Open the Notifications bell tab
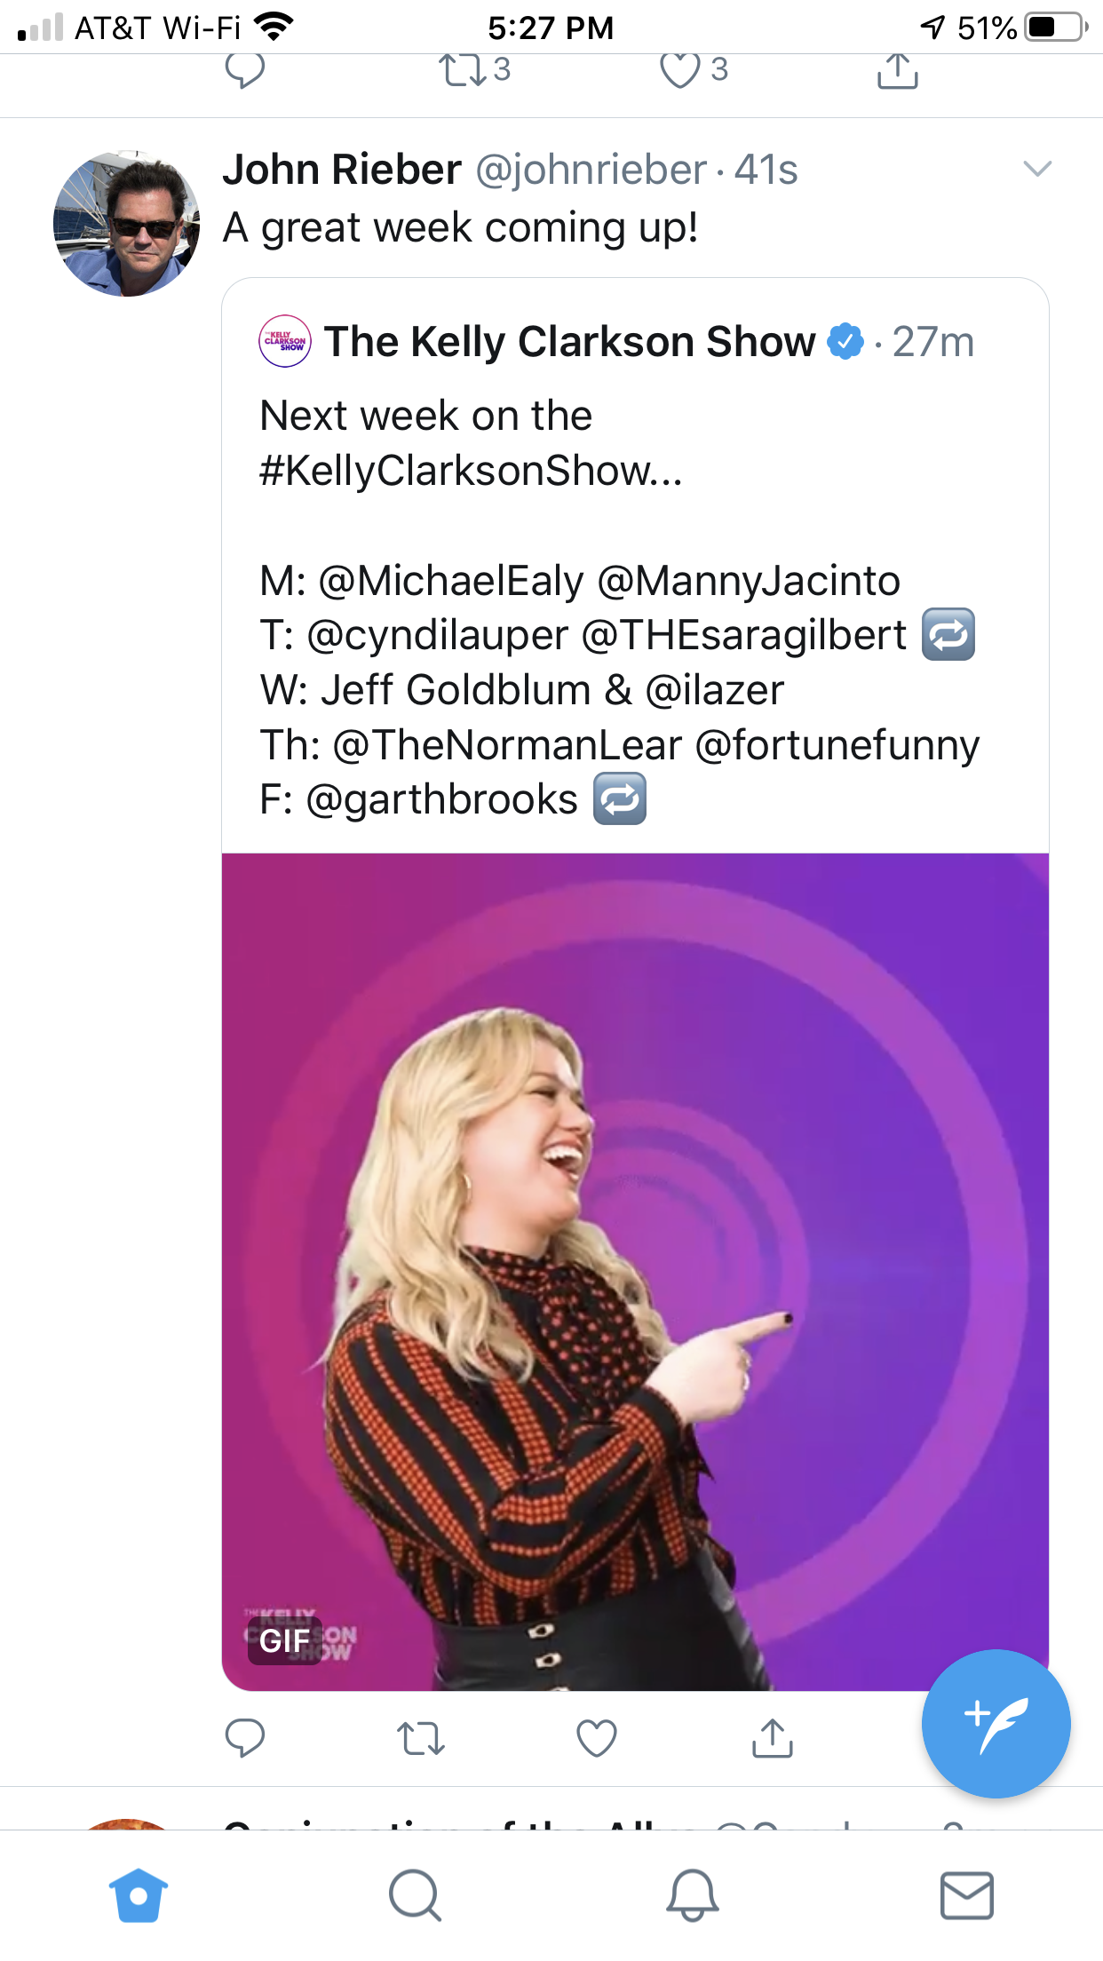Image resolution: width=1103 pixels, height=1961 pixels. click(692, 1895)
